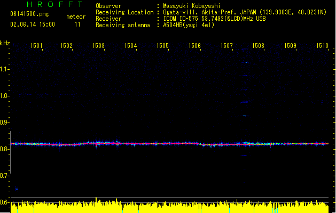
Task: Click the 1507 time marker
Action: [x=226, y=46]
